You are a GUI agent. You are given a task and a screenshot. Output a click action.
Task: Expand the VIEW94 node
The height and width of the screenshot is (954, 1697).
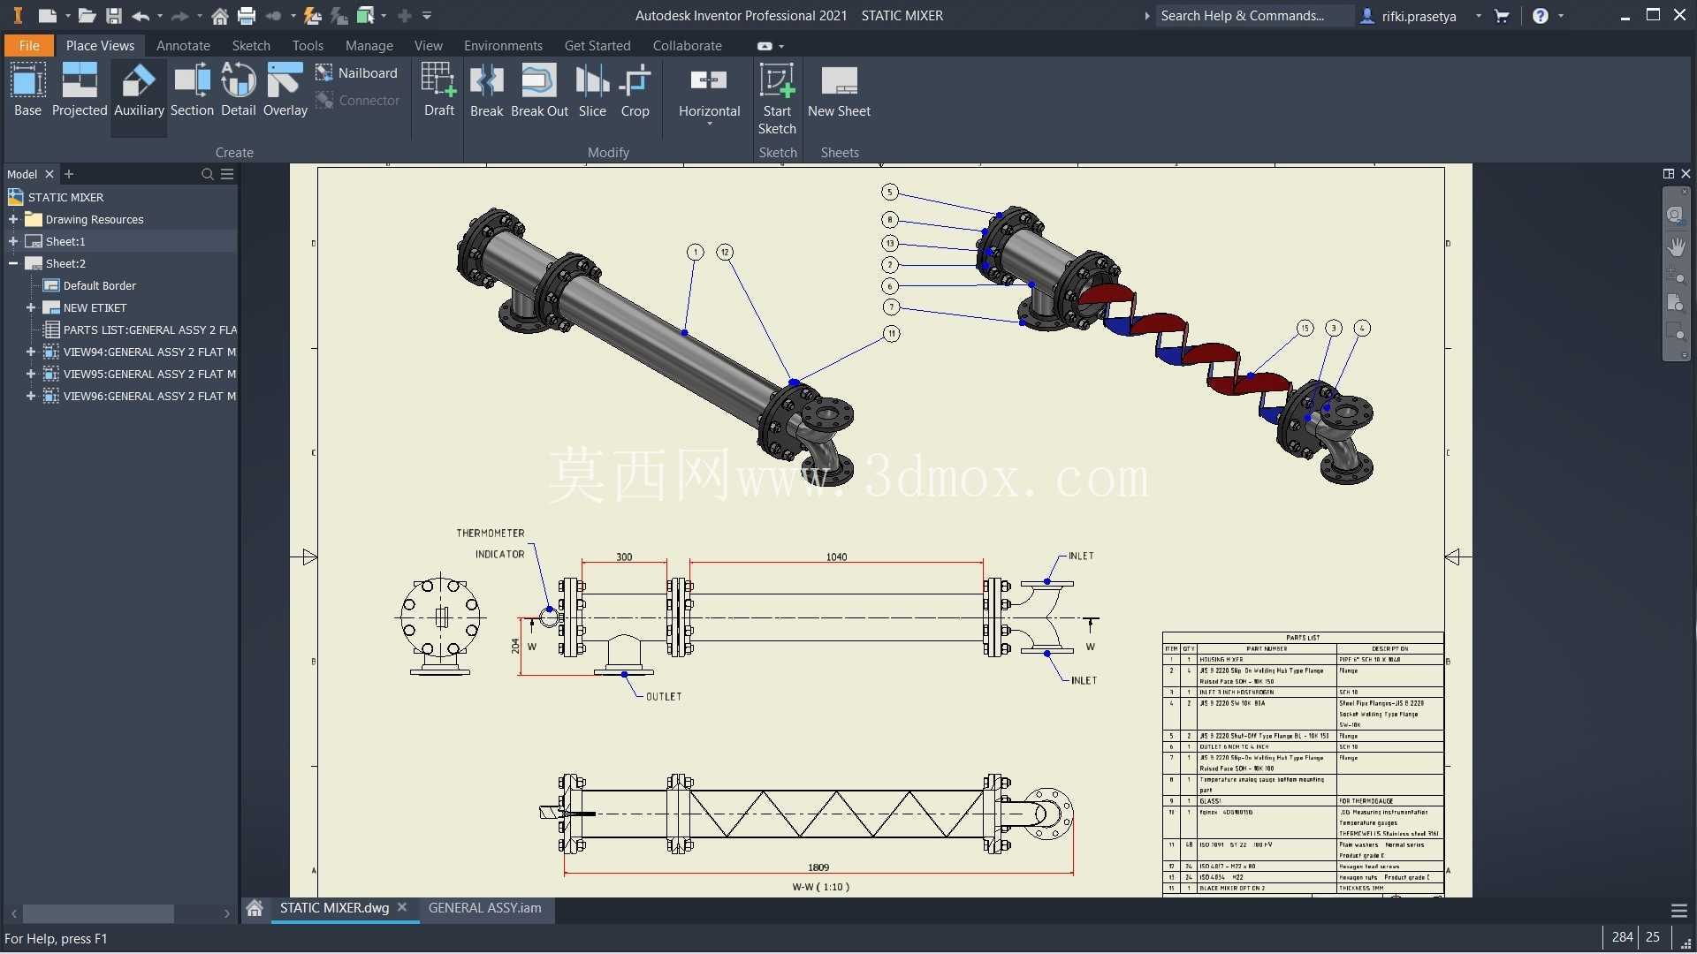click(31, 352)
